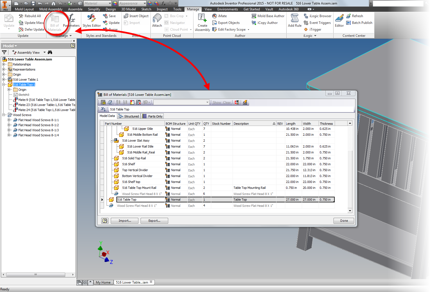Click Save icon in quick access toolbar
Viewport: 430px width, 292px height.
pyautogui.click(x=33, y=3)
